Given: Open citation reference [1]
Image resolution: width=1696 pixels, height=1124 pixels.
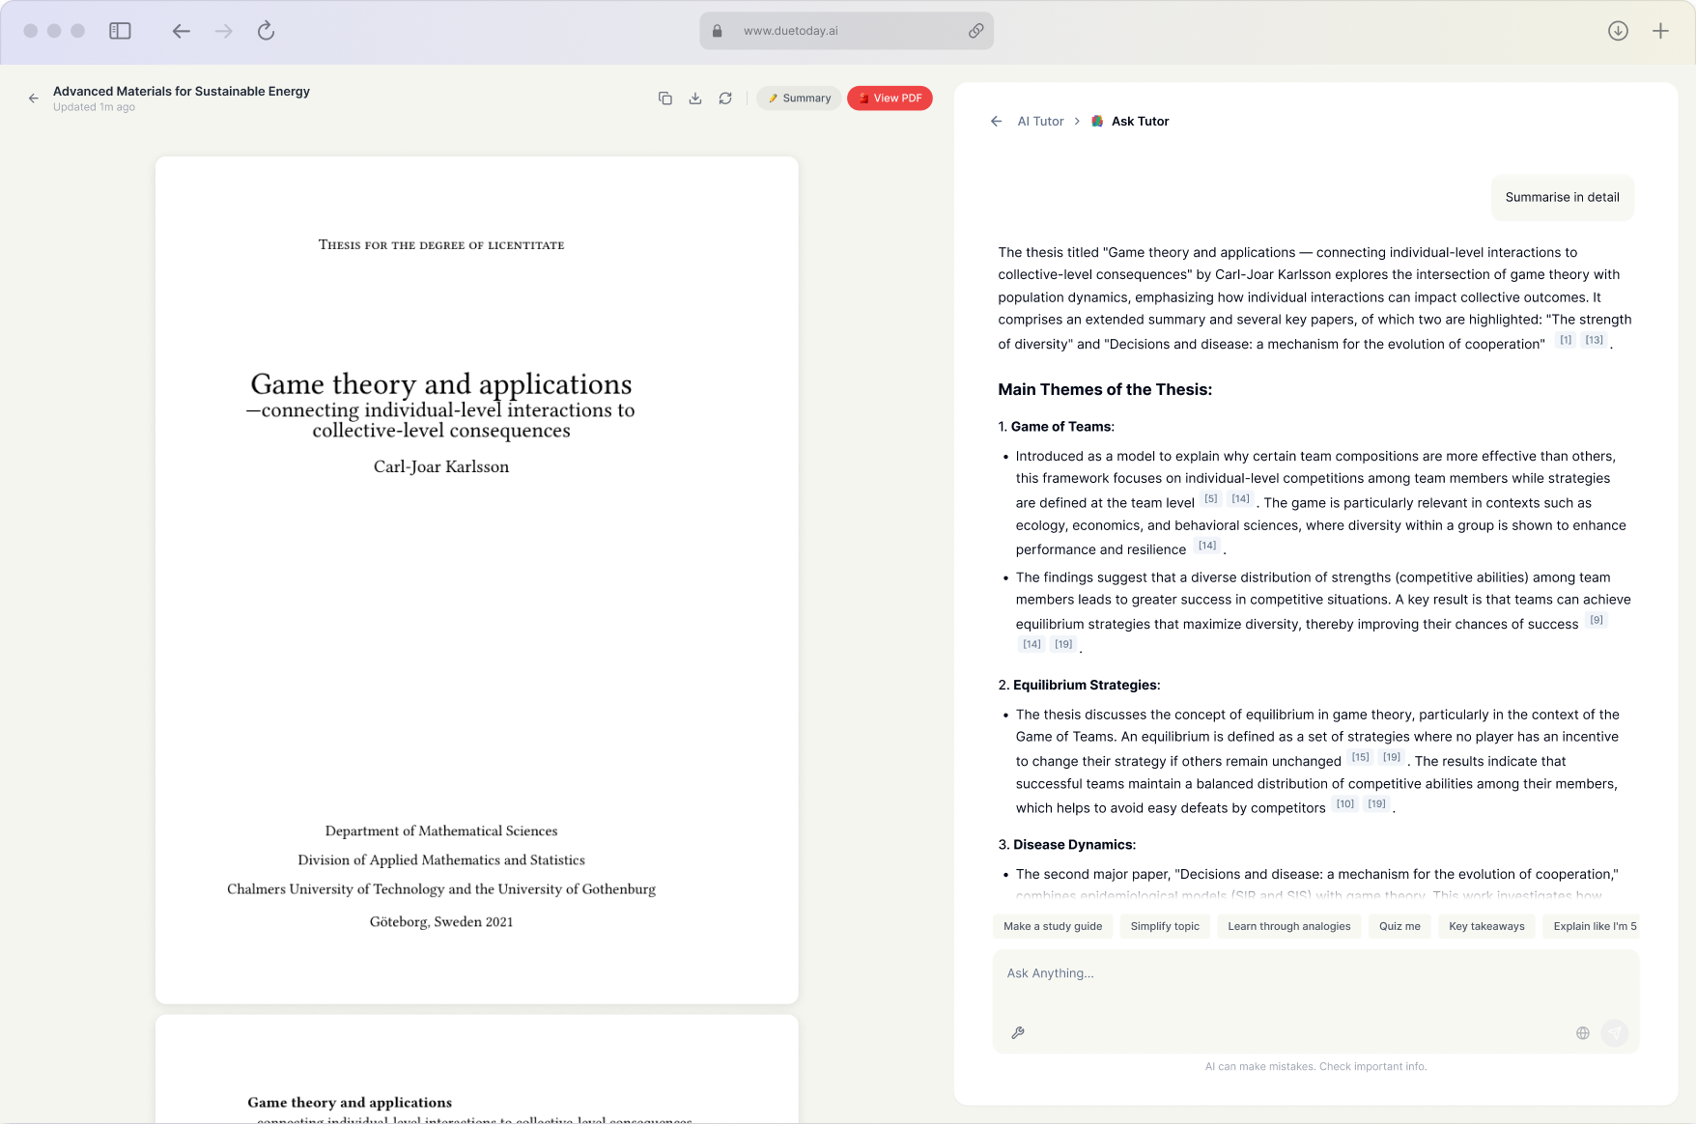Looking at the screenshot, I should 1565,340.
